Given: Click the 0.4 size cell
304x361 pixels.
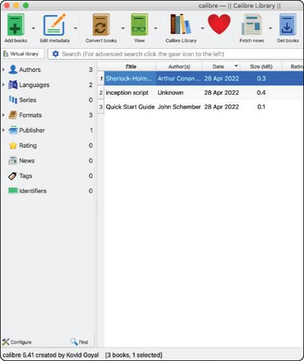Looking at the screenshot, I should 261,92.
